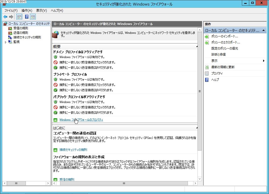This screenshot has width=269, height=194.
Task: Click green arrow icon beside ファイアウォールのプロパティ
Action: 56,120
